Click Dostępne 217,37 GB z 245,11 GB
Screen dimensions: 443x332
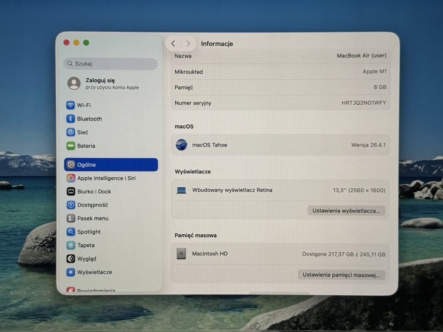[343, 254]
